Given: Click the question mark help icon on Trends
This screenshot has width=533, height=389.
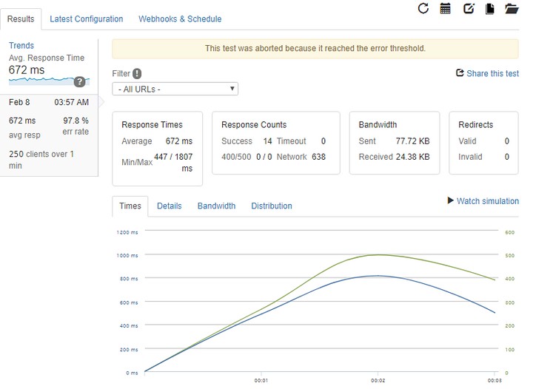Looking at the screenshot, I should tap(79, 81).
